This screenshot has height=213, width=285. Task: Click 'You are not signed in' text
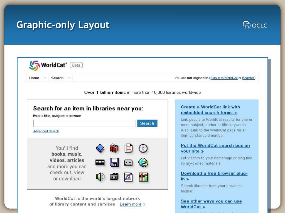(191, 78)
